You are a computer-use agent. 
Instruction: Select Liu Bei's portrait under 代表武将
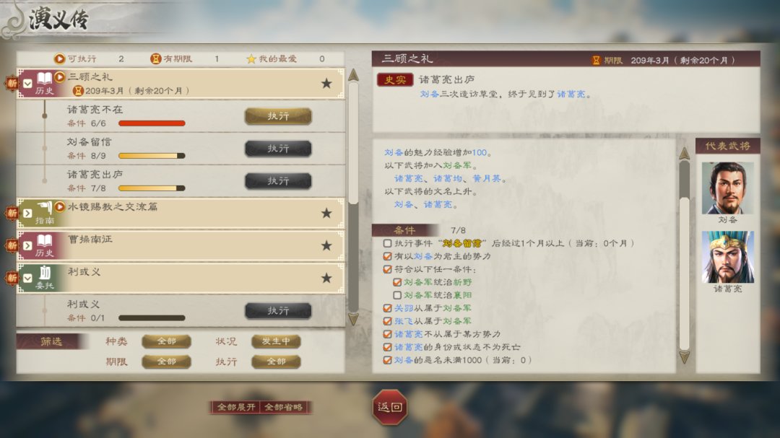click(x=727, y=188)
